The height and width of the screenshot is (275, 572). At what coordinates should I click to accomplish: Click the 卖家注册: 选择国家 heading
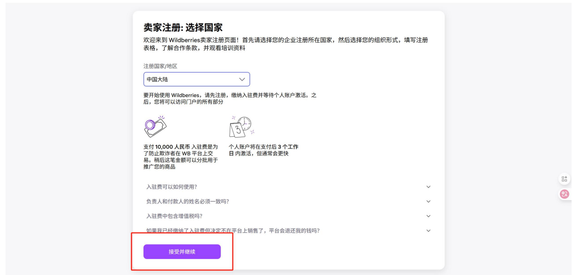click(183, 28)
